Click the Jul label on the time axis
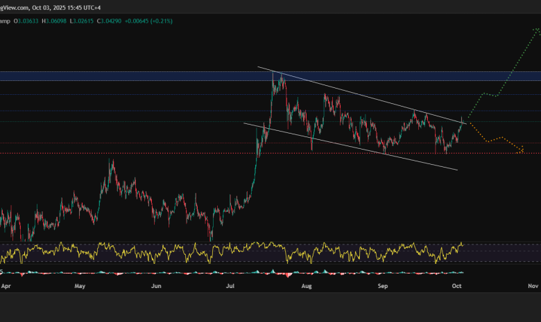This screenshot has height=322, width=541. [x=228, y=285]
